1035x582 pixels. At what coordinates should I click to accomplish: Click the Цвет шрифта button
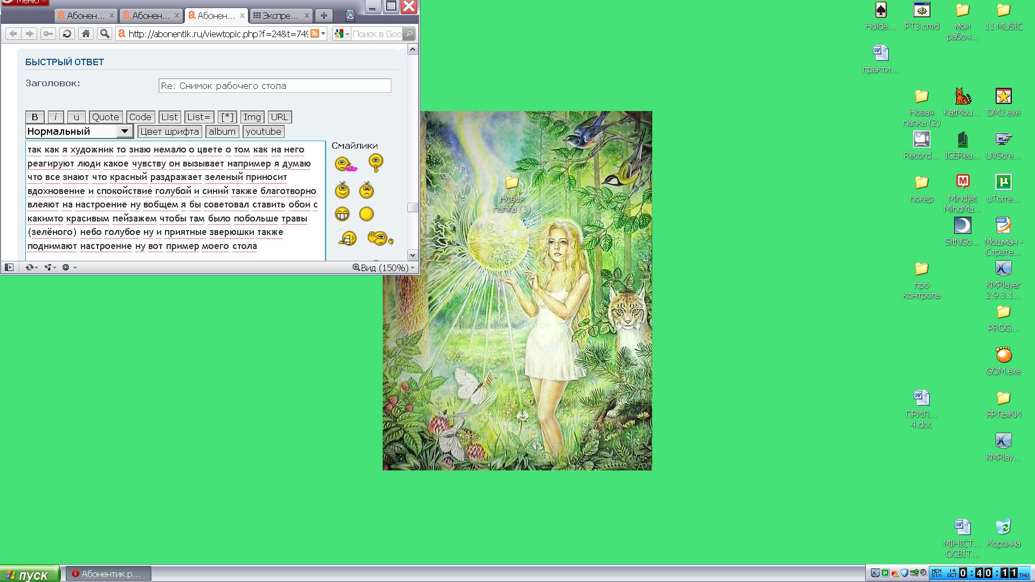point(170,131)
